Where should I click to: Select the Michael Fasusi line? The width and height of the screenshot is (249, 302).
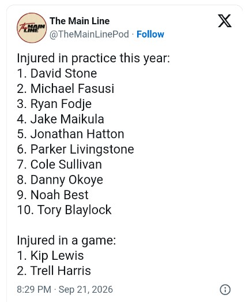coord(66,88)
